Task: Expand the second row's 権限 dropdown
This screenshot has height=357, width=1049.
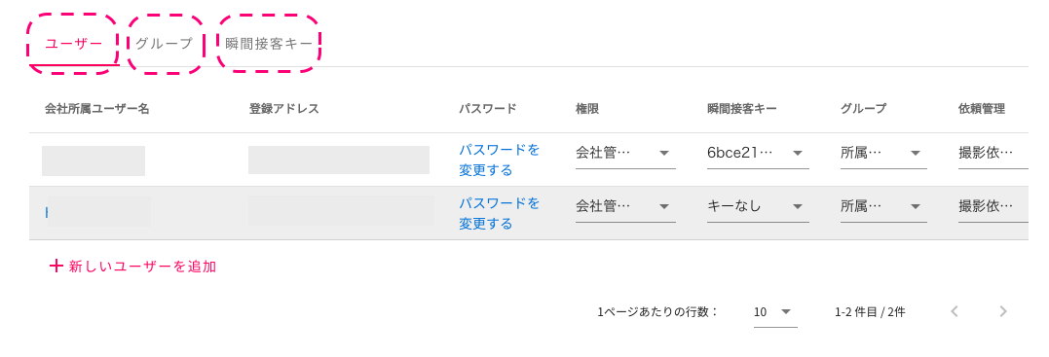Action: click(625, 206)
